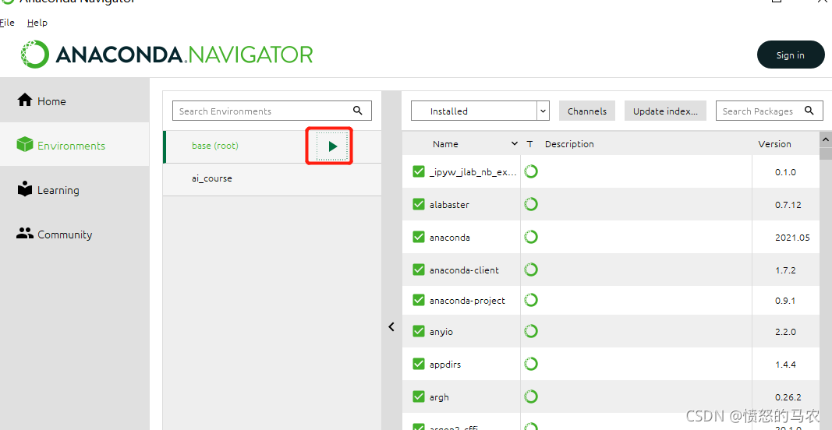Click the type icon for anaconda-project
This screenshot has width=832, height=430.
(x=530, y=300)
